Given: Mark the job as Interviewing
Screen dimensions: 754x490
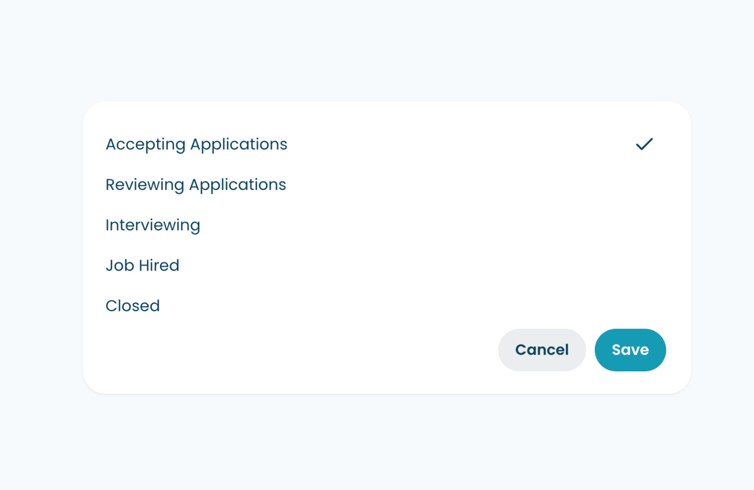Looking at the screenshot, I should coord(387,225).
